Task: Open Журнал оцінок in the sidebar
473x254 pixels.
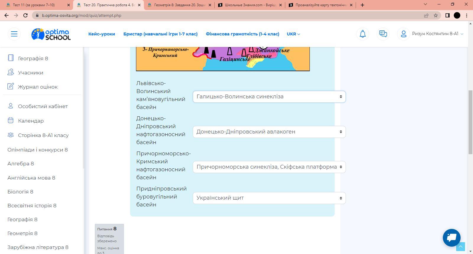Action: (38, 87)
